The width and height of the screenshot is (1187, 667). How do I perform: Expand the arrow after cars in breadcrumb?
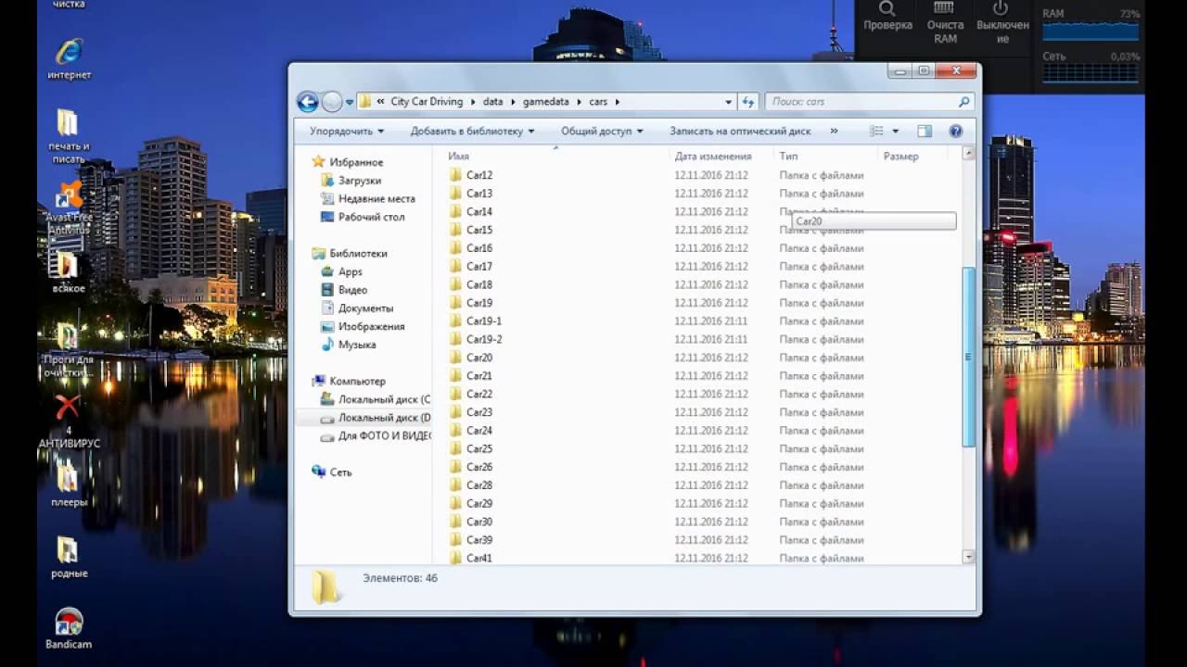point(617,102)
